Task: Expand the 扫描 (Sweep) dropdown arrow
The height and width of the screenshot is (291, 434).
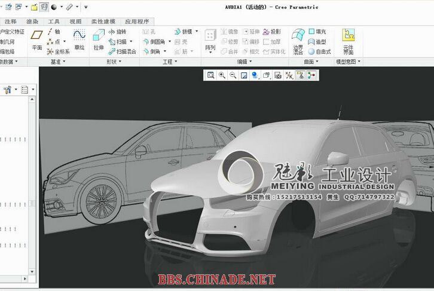Action: 131,42
